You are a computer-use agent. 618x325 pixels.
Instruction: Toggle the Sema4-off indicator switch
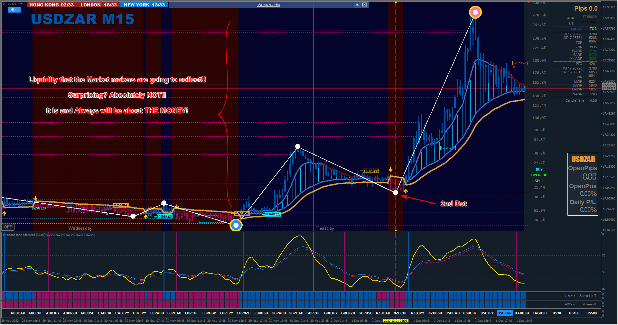tap(587, 296)
